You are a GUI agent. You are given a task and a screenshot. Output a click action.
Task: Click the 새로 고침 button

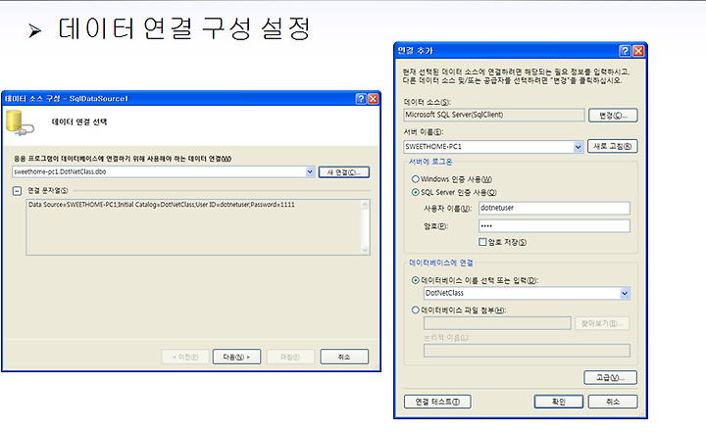tap(612, 146)
